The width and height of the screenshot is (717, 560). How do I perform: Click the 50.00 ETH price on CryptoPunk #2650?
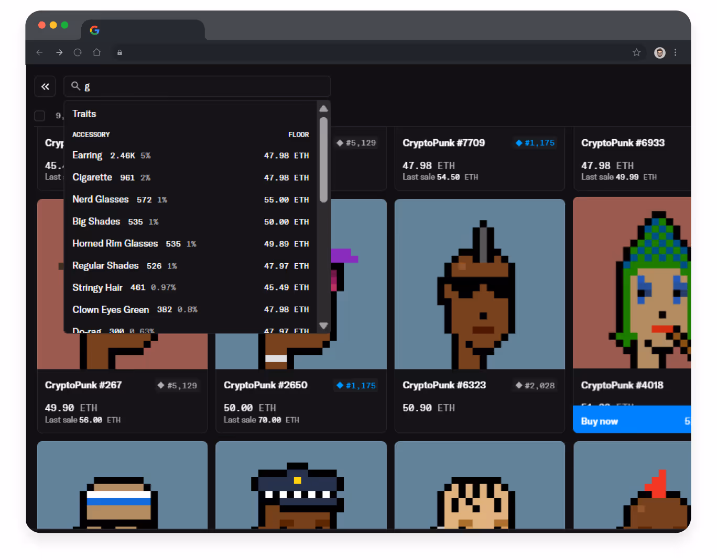coord(249,408)
